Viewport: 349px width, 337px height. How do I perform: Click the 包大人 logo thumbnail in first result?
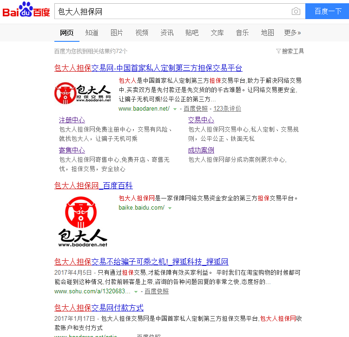point(83,92)
